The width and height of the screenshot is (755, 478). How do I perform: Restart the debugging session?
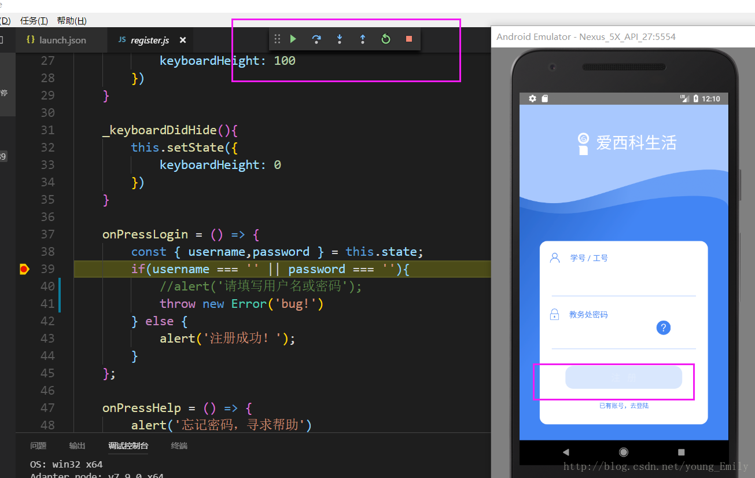click(x=386, y=39)
